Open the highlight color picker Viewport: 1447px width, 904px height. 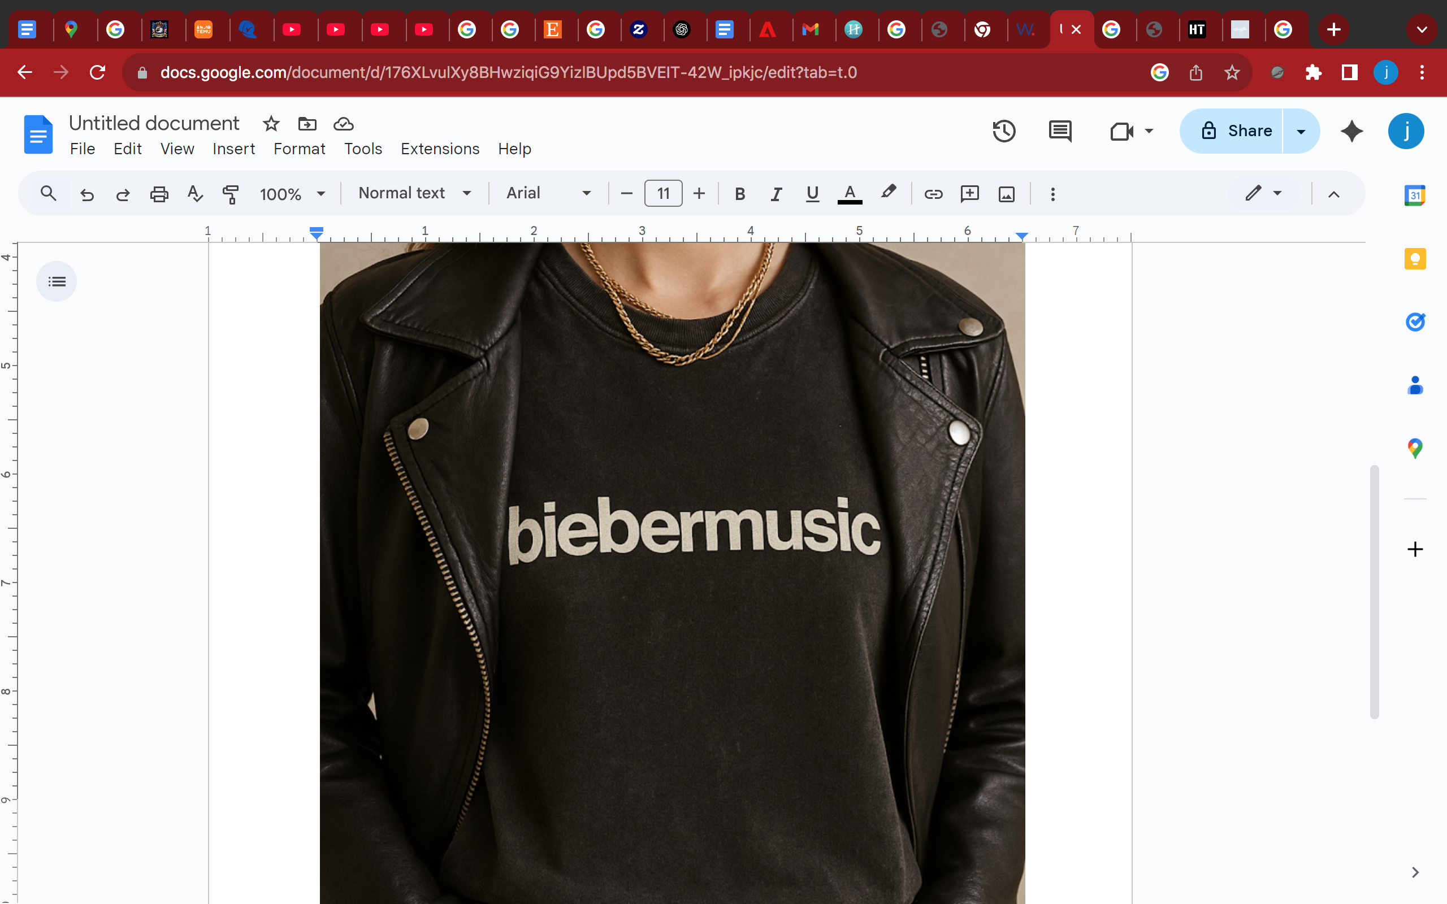pyautogui.click(x=888, y=193)
